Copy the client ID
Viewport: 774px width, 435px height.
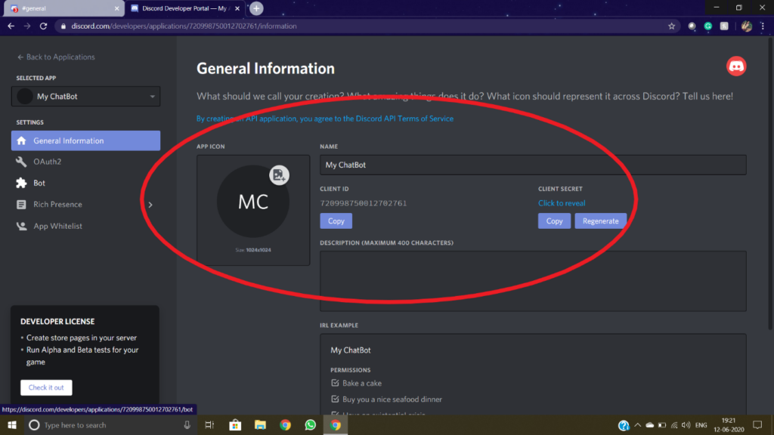[336, 221]
